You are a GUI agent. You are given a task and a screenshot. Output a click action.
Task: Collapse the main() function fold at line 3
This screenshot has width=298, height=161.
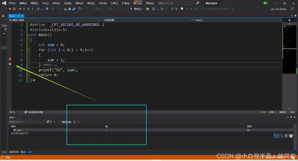[29, 35]
